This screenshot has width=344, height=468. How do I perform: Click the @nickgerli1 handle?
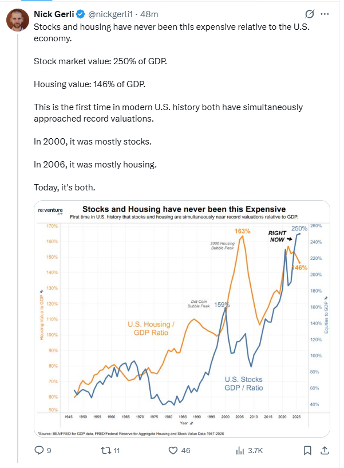tap(110, 14)
